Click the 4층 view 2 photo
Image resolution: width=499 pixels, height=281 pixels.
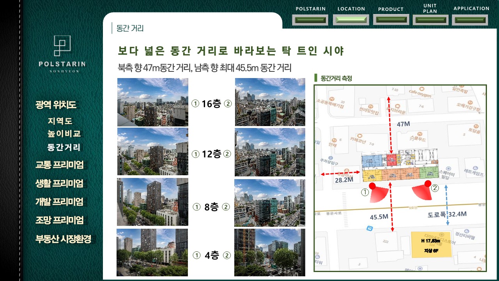tap(269, 253)
